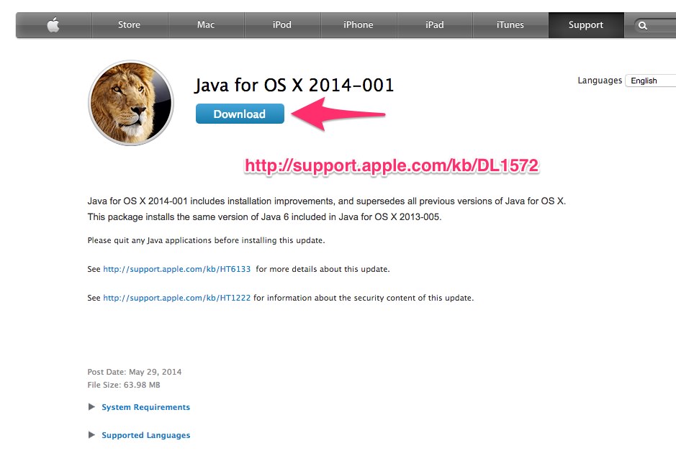Expand the Supported Languages disclosure triangle
The width and height of the screenshot is (676, 456).
tap(91, 435)
